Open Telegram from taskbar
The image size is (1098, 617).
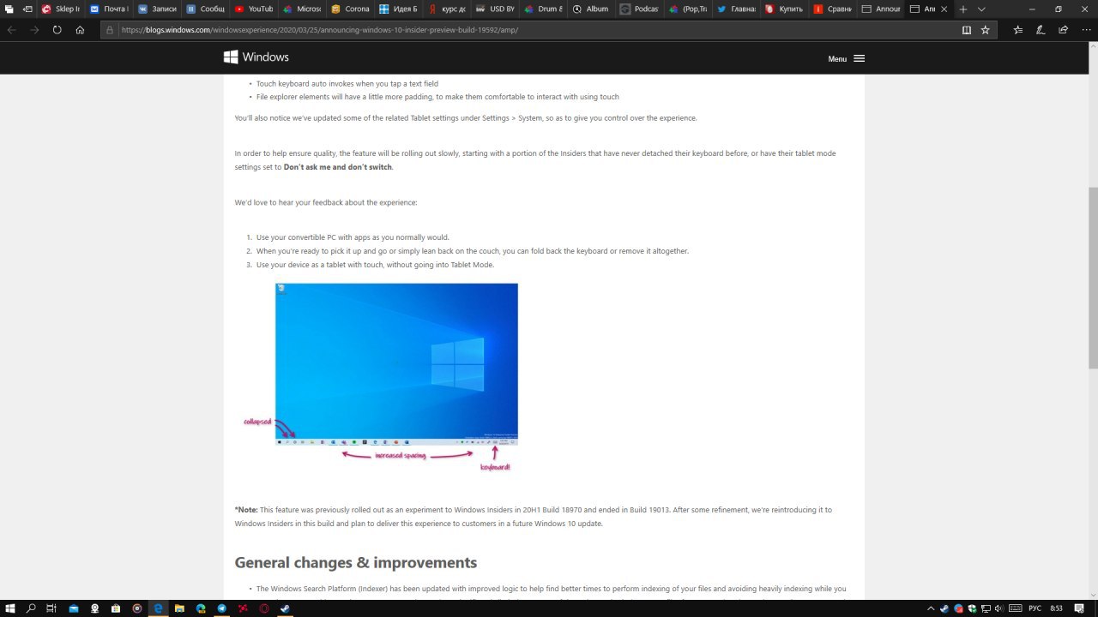222,608
